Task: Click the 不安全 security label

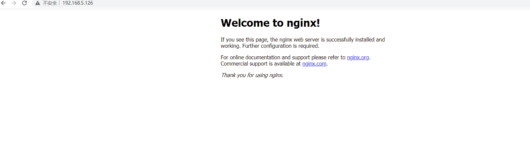Action: (x=50, y=3)
